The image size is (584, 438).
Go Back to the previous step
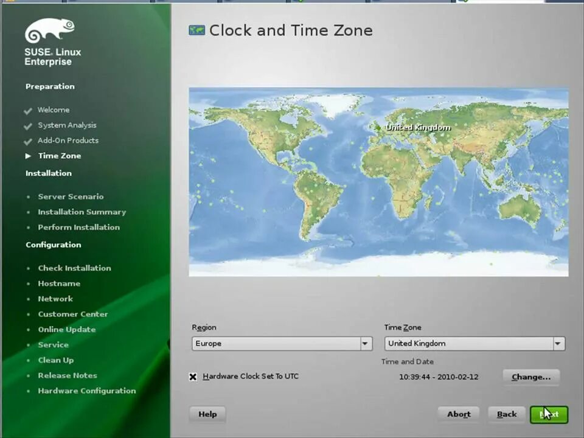point(507,414)
